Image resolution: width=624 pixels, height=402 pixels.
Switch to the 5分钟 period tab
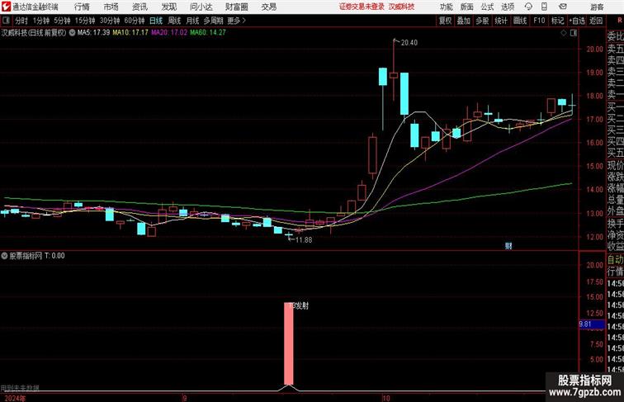tap(62, 21)
